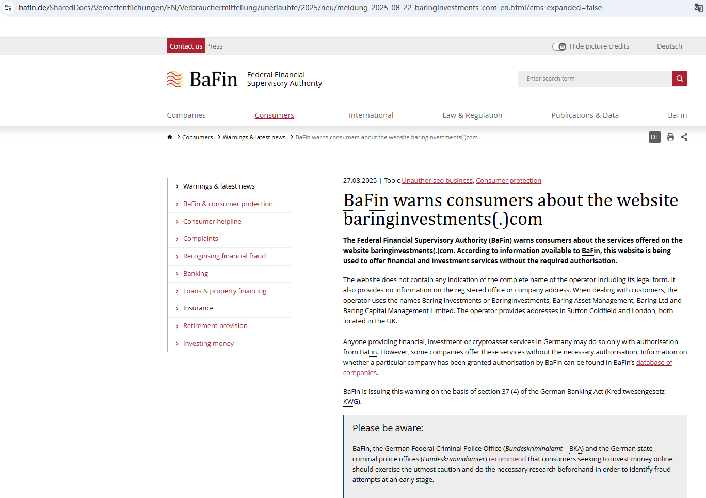Open the Consumers main menu
The width and height of the screenshot is (706, 498).
(275, 115)
